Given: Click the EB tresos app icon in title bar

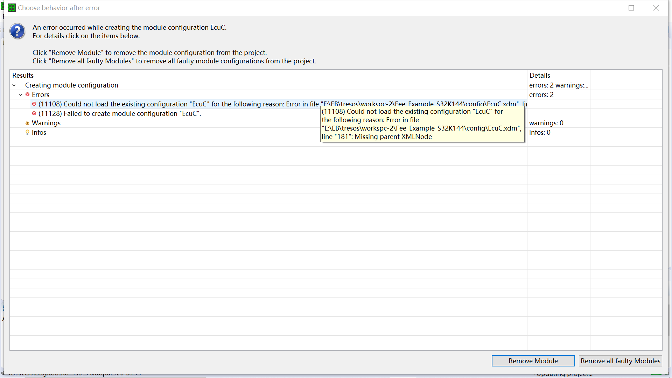Looking at the screenshot, I should click(12, 8).
